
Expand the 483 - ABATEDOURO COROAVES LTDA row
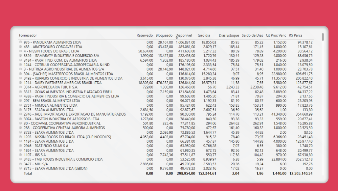pyautogui.click(x=20, y=47)
